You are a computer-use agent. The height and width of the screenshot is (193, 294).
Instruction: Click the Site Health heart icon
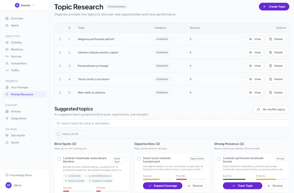click(x=7, y=135)
